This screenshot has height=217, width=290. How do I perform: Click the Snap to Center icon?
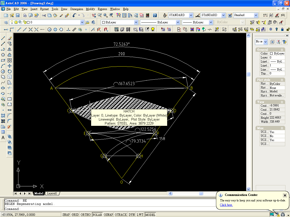tap(49, 29)
